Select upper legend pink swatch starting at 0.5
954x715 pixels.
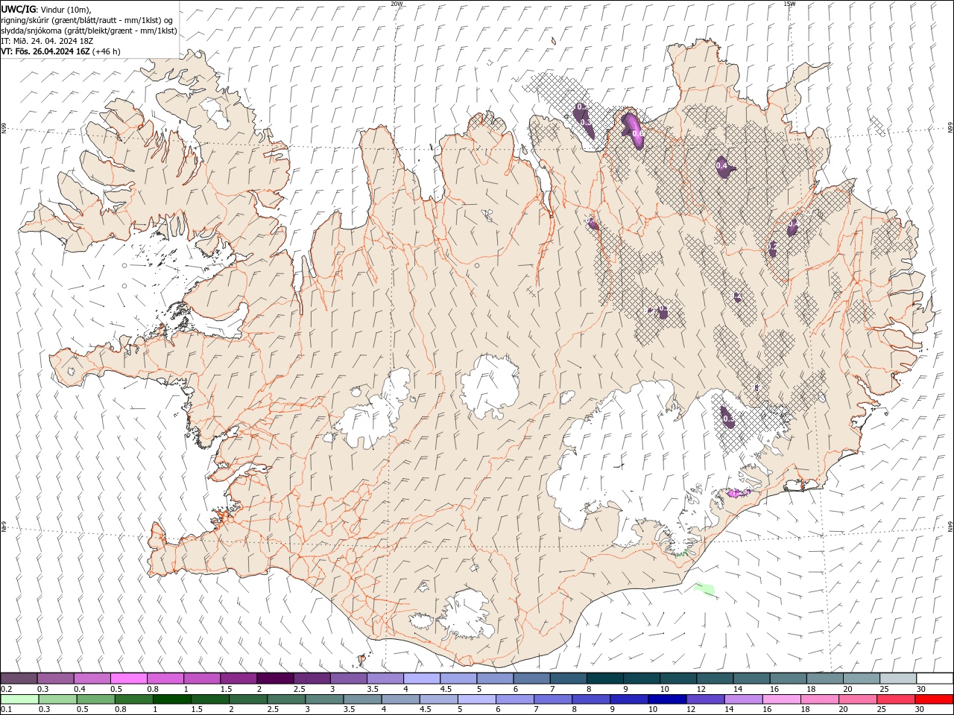128,679
